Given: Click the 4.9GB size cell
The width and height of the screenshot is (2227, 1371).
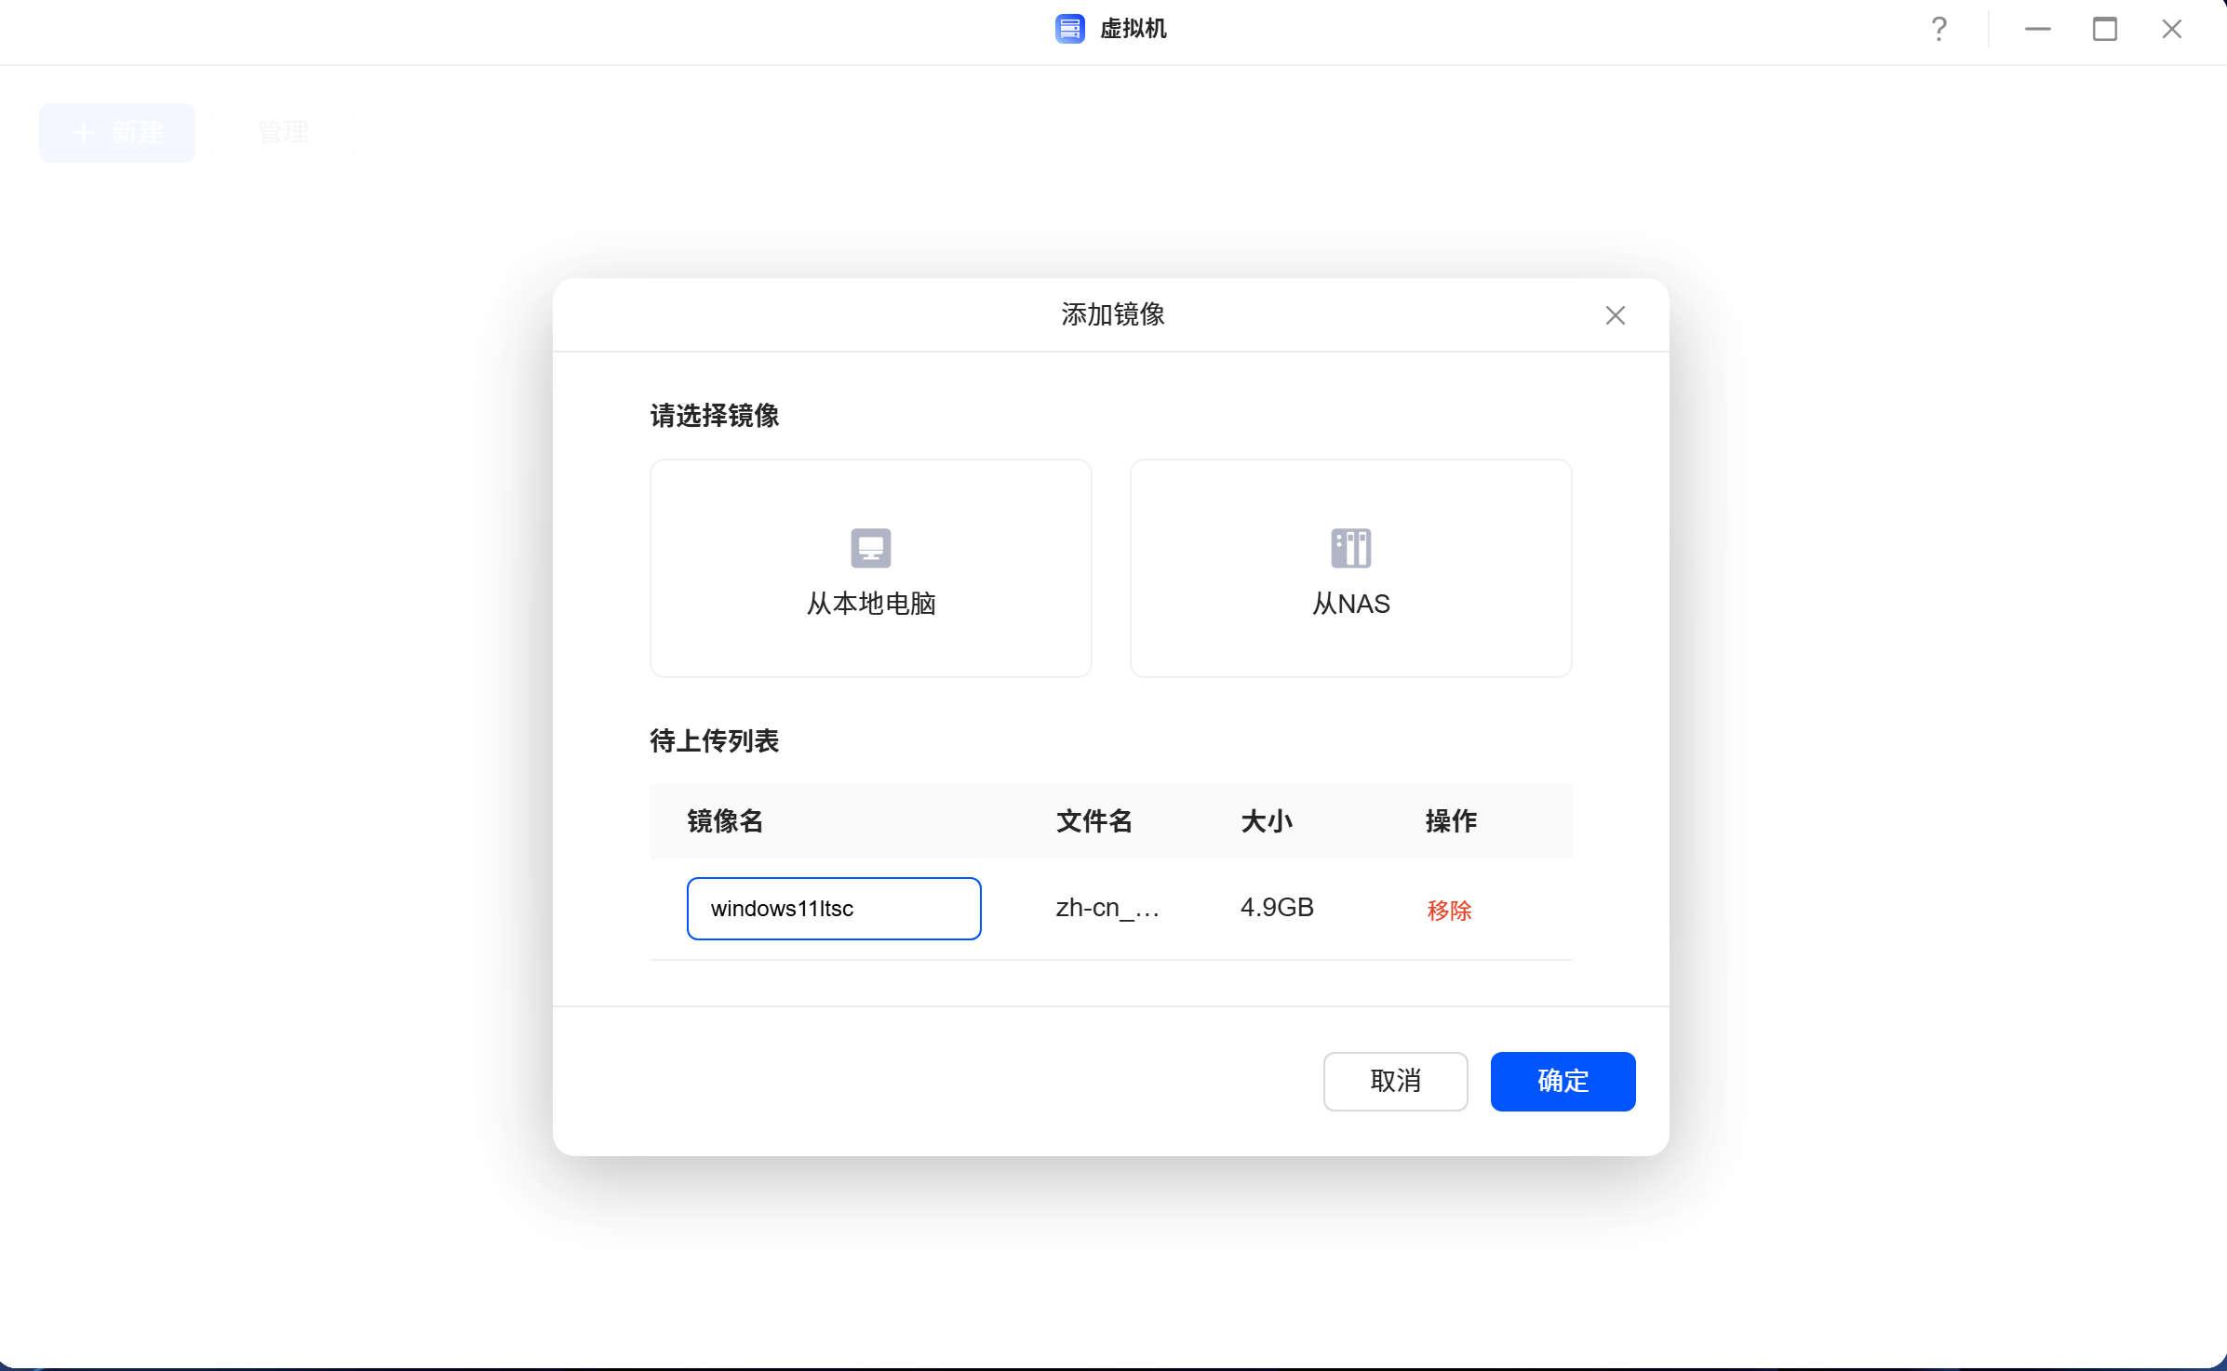Looking at the screenshot, I should [x=1276, y=908].
